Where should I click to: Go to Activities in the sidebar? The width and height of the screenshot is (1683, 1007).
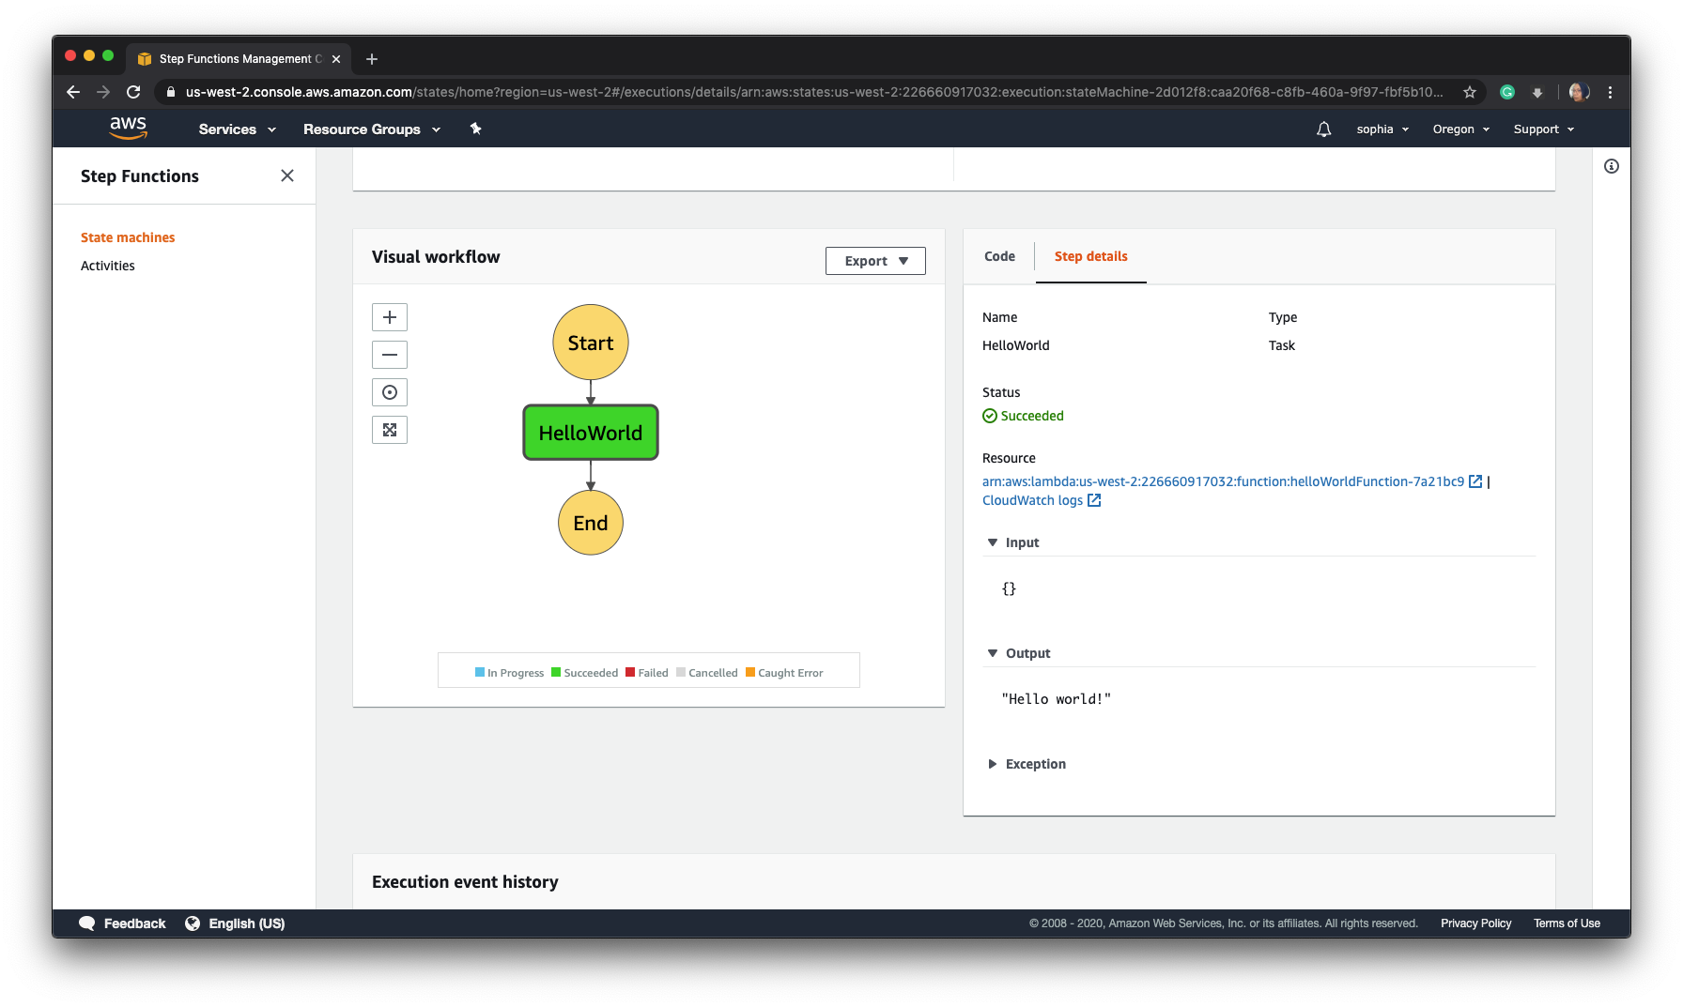point(107,265)
